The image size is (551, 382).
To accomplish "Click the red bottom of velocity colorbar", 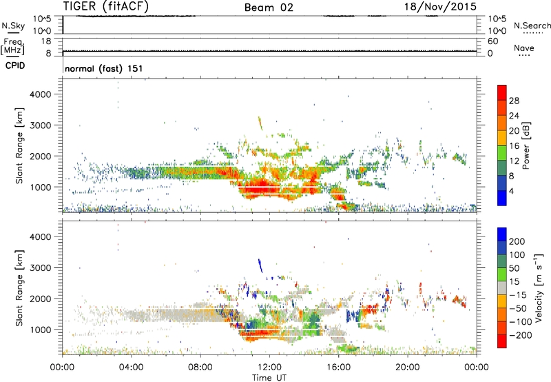I will point(502,341).
